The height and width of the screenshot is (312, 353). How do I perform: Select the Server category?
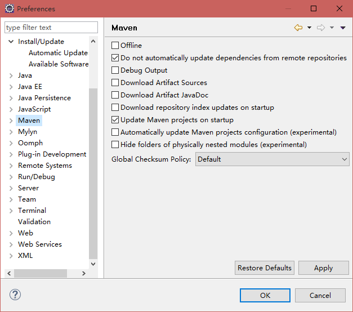pos(28,188)
